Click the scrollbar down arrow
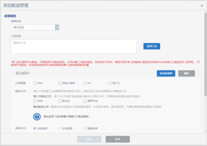This screenshot has width=207, height=146. pos(206,132)
